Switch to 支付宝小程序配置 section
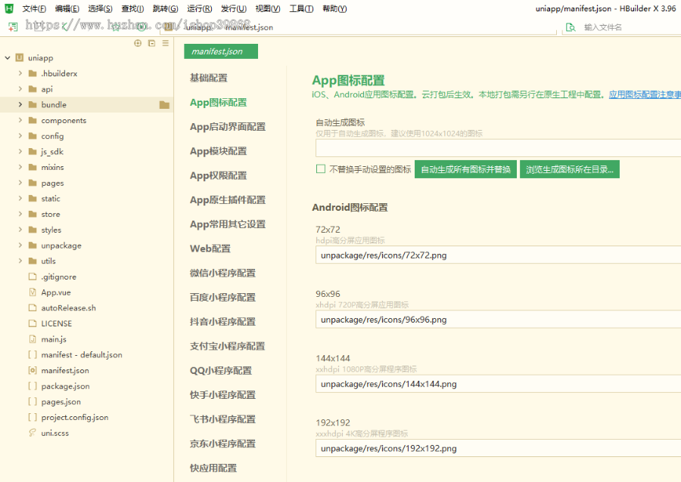Image resolution: width=681 pixels, height=482 pixels. [227, 346]
